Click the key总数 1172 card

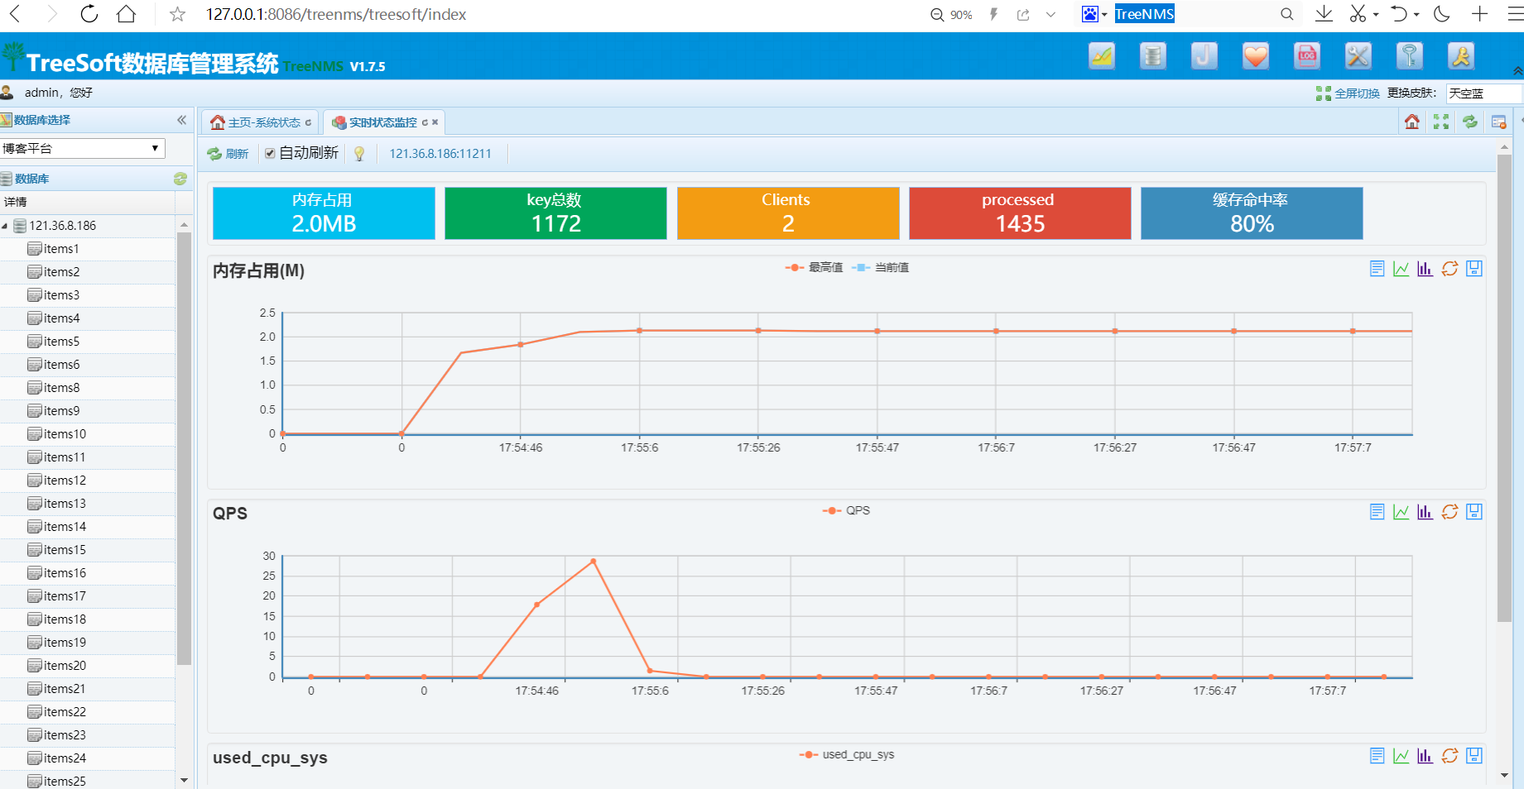[555, 213]
